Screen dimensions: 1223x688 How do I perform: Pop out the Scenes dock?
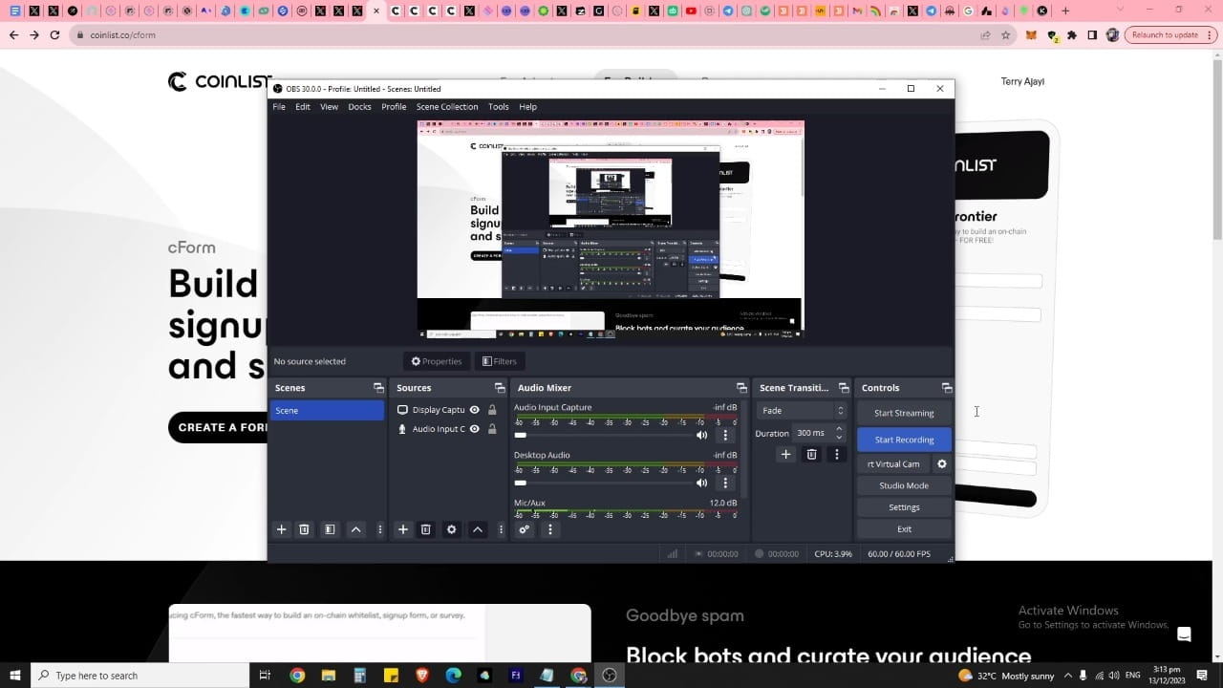coord(378,388)
